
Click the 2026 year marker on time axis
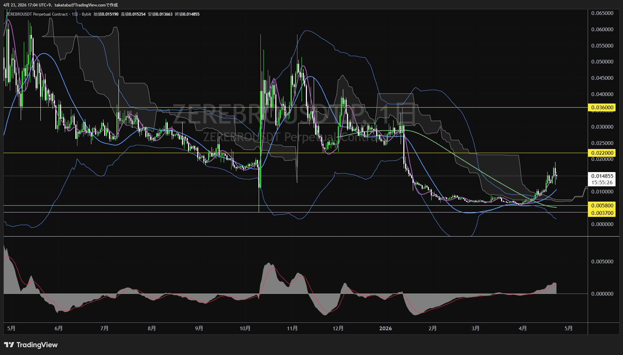(385, 329)
